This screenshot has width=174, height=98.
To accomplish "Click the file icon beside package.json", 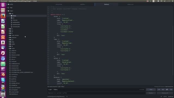I will pos(10,90).
